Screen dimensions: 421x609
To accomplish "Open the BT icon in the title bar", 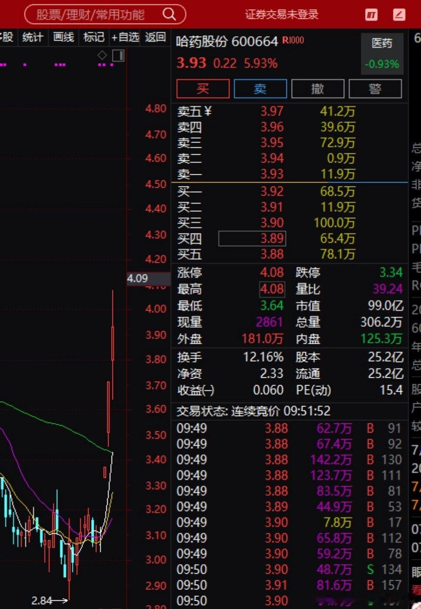I will [371, 15].
